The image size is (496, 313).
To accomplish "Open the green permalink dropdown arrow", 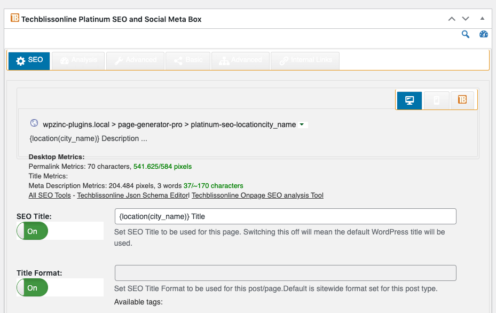I will pyautogui.click(x=302, y=124).
